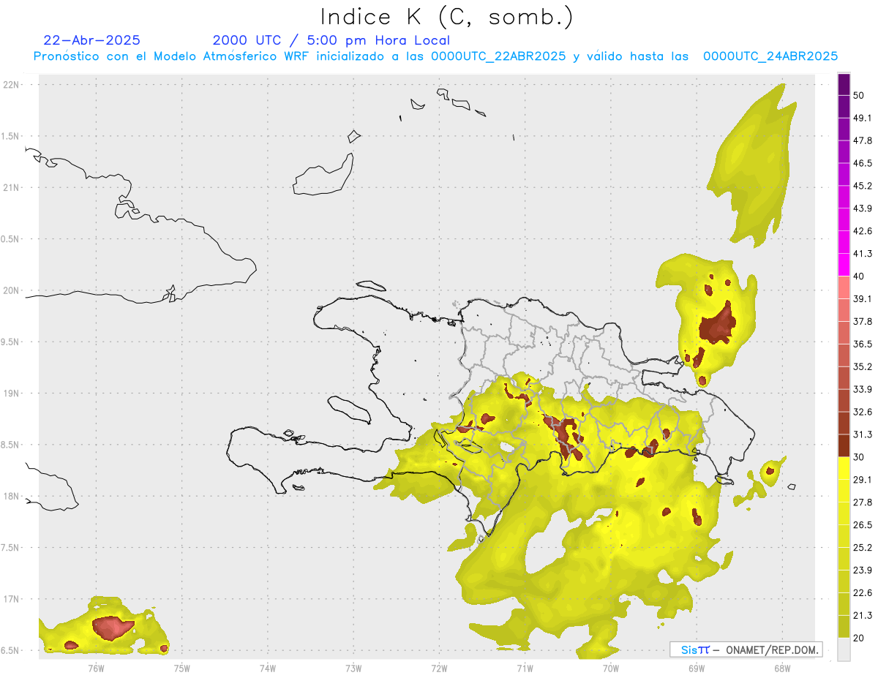The width and height of the screenshot is (878, 678).
Task: Click the latitude axis label "18N"
Action: click(x=10, y=497)
